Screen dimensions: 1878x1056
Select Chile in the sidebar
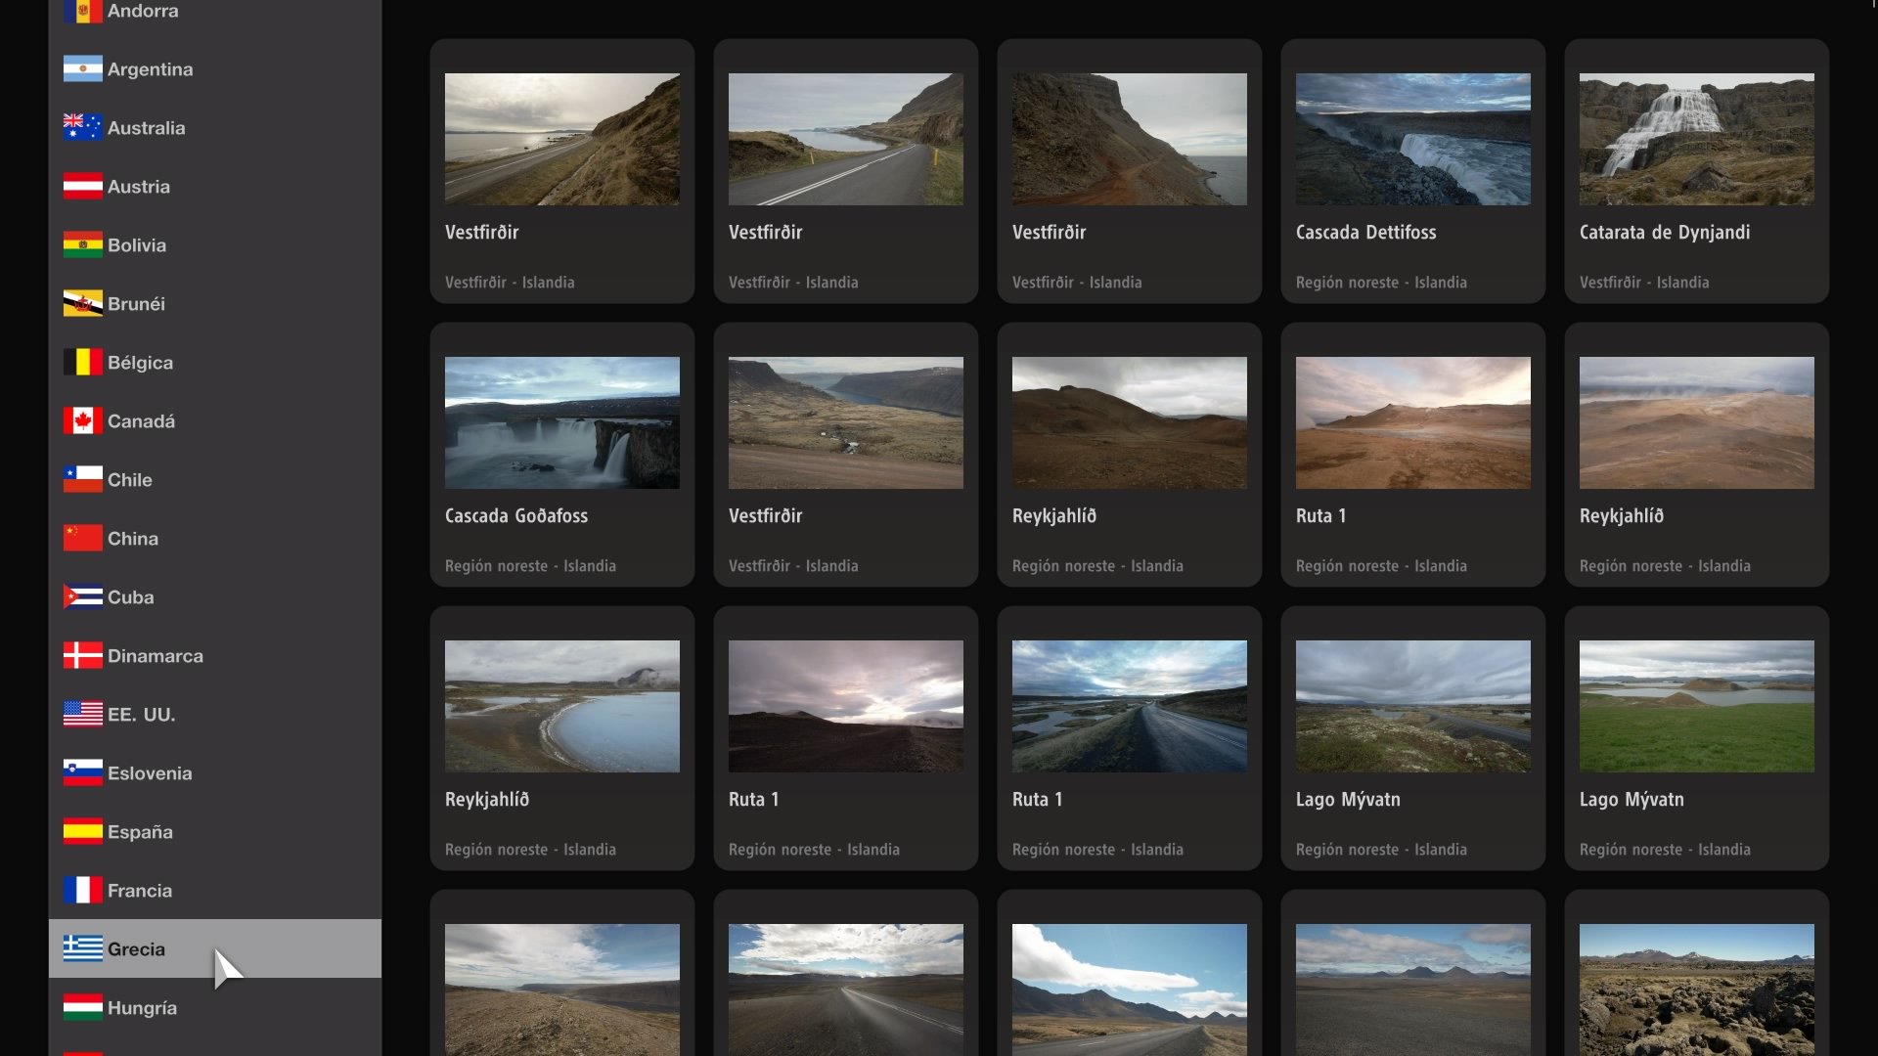pos(130,480)
